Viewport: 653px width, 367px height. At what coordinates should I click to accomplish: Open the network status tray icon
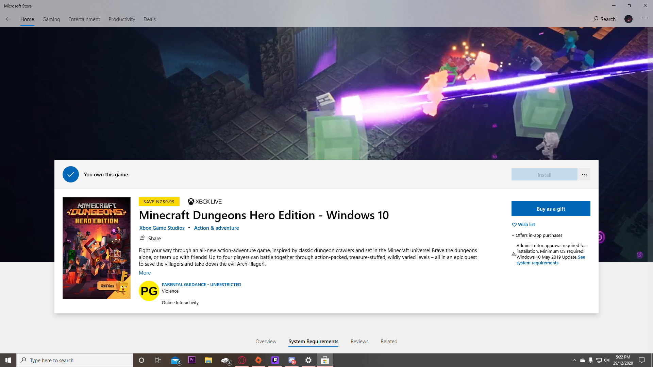(599, 360)
